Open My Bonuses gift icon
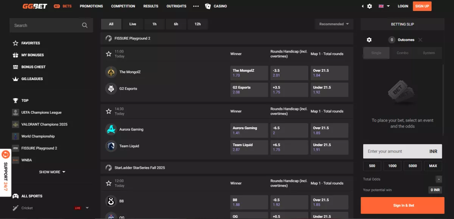The width and height of the screenshot is (454, 219). point(16,55)
